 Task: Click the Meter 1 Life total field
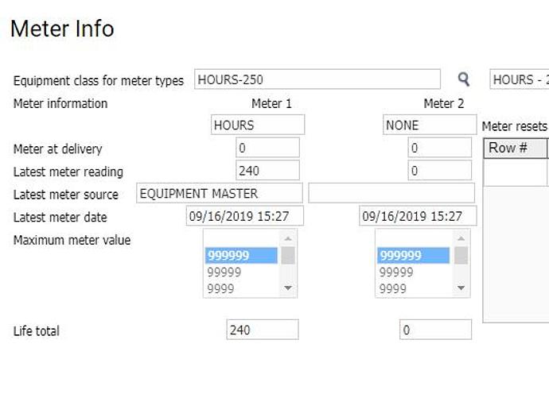click(263, 330)
